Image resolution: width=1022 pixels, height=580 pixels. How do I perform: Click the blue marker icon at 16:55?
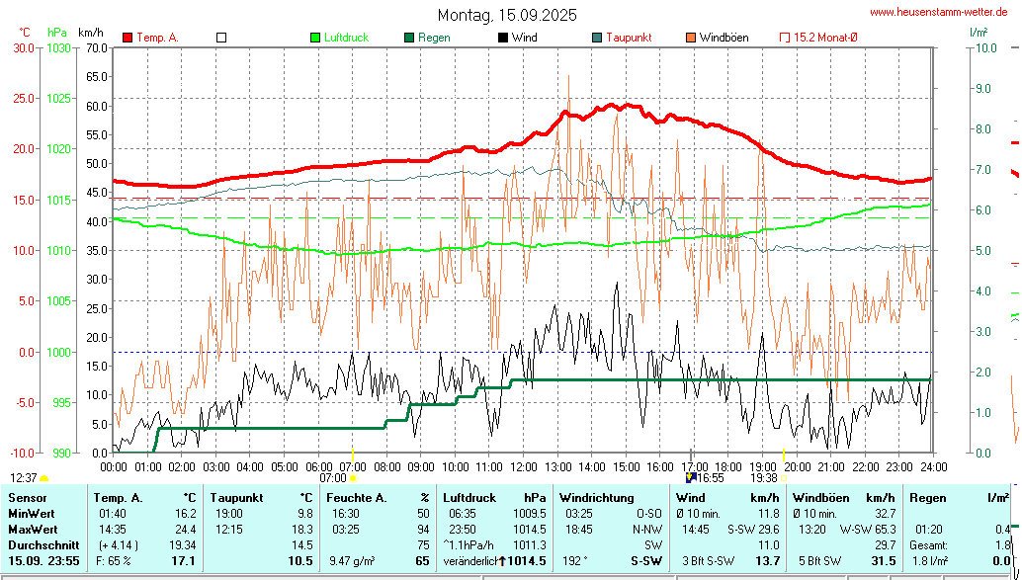click(690, 477)
